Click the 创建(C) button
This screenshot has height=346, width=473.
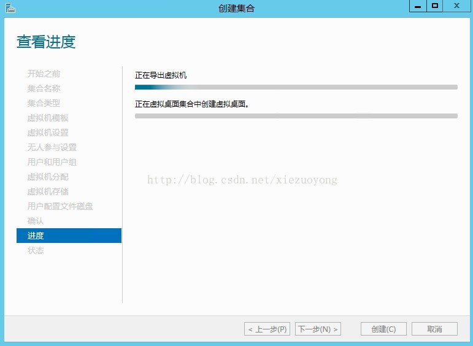click(x=383, y=329)
